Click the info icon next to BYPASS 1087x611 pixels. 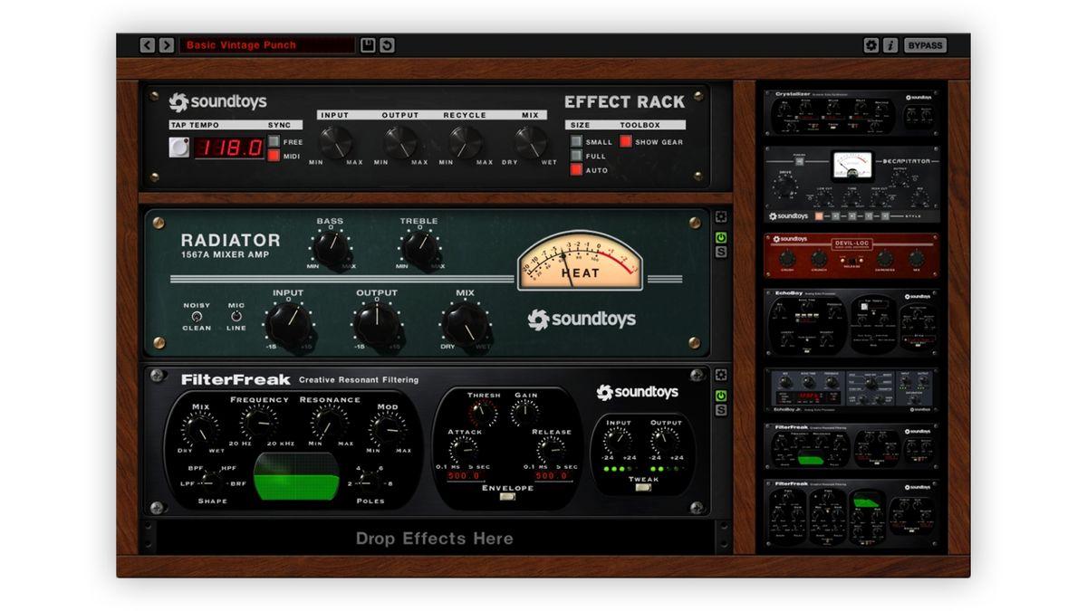click(x=890, y=44)
